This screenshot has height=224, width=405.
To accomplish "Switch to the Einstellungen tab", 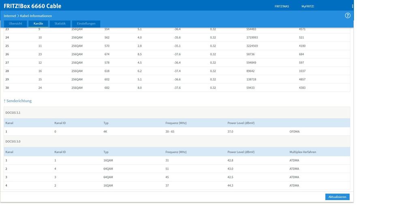I will [86, 24].
